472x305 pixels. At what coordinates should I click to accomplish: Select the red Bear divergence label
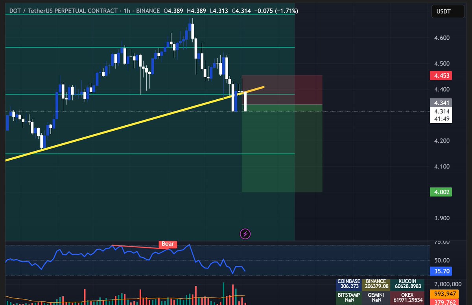click(x=168, y=244)
